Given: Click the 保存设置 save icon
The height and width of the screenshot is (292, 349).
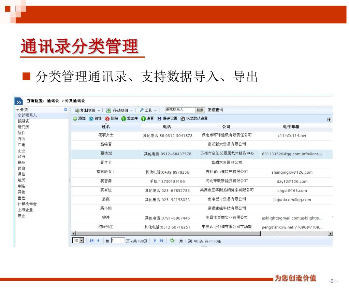Looking at the screenshot, I should tap(159, 119).
